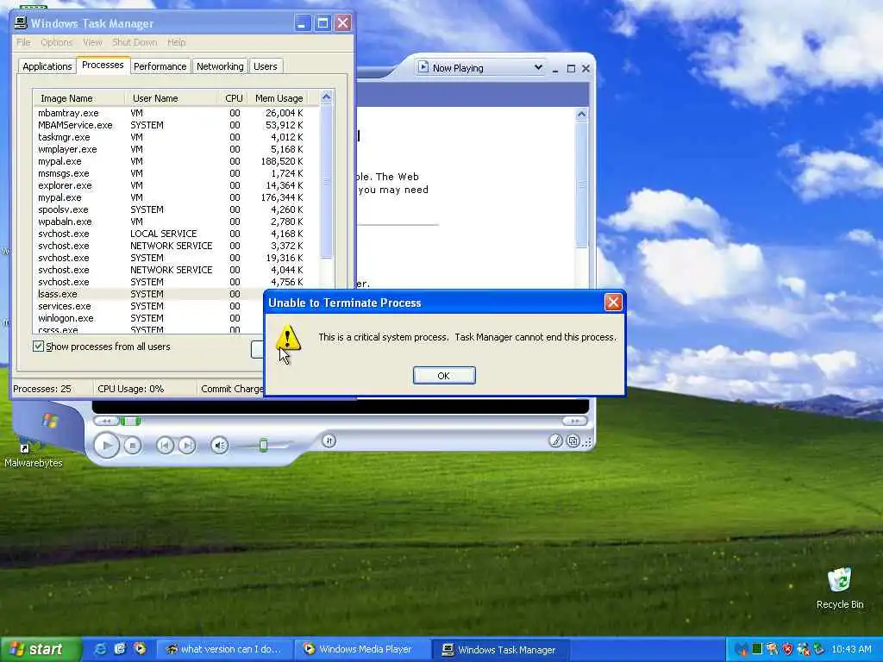Viewport: 883px width, 662px height.
Task: Click the Play button in Media Player
Action: point(106,446)
